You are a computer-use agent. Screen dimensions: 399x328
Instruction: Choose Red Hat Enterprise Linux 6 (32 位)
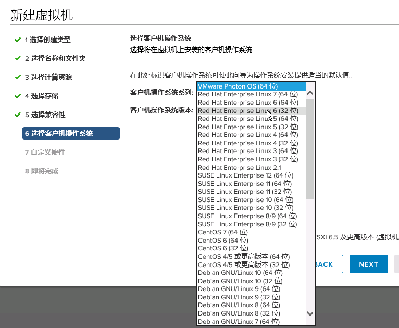point(252,110)
